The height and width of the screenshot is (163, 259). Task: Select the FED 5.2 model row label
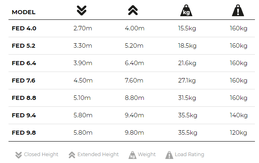[23, 46]
